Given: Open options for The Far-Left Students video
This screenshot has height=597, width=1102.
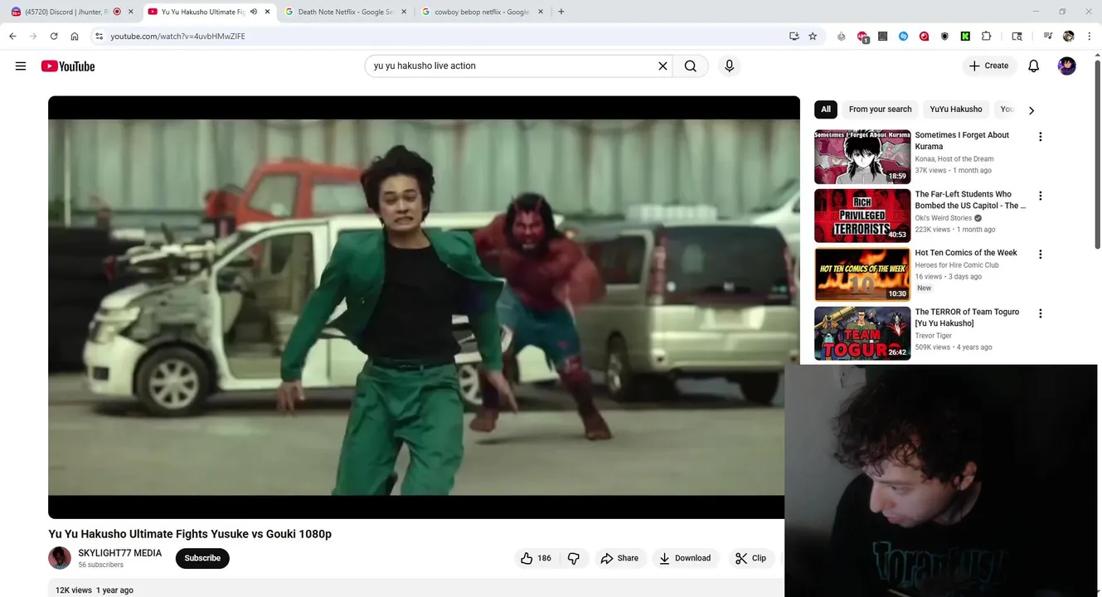Looking at the screenshot, I should 1040,196.
